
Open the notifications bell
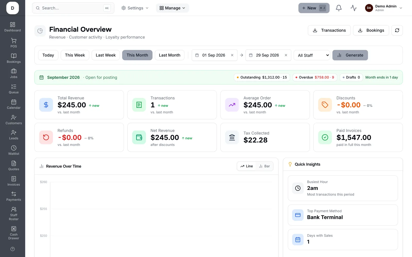pyautogui.click(x=339, y=8)
